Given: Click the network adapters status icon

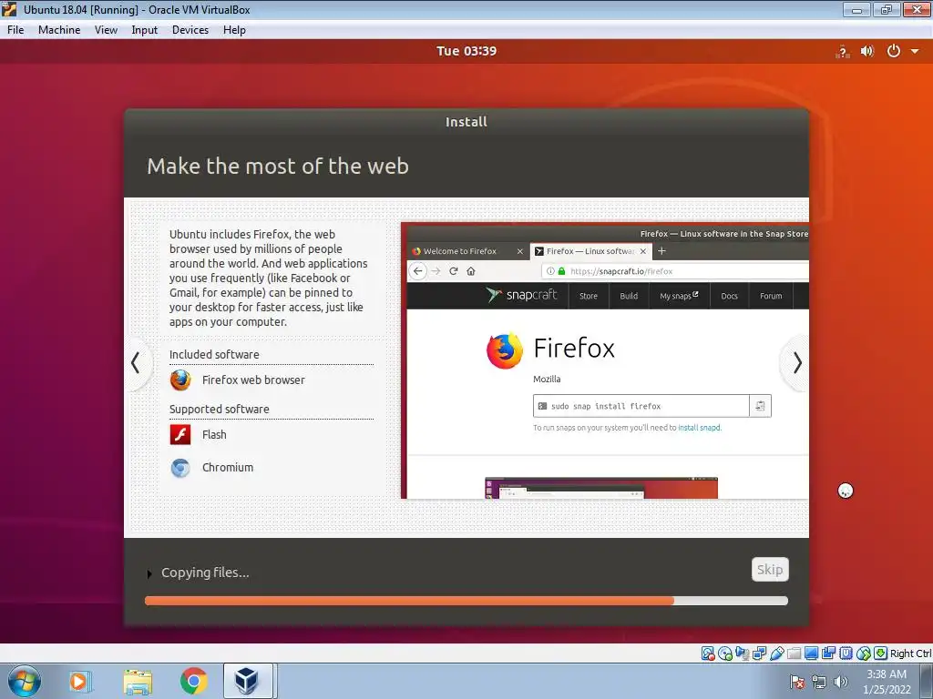Looking at the screenshot, I should (759, 653).
